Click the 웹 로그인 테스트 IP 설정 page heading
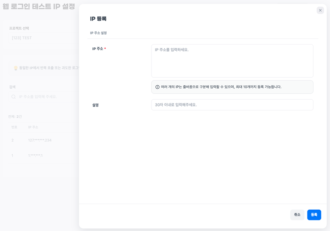330x231 pixels. 39,7
